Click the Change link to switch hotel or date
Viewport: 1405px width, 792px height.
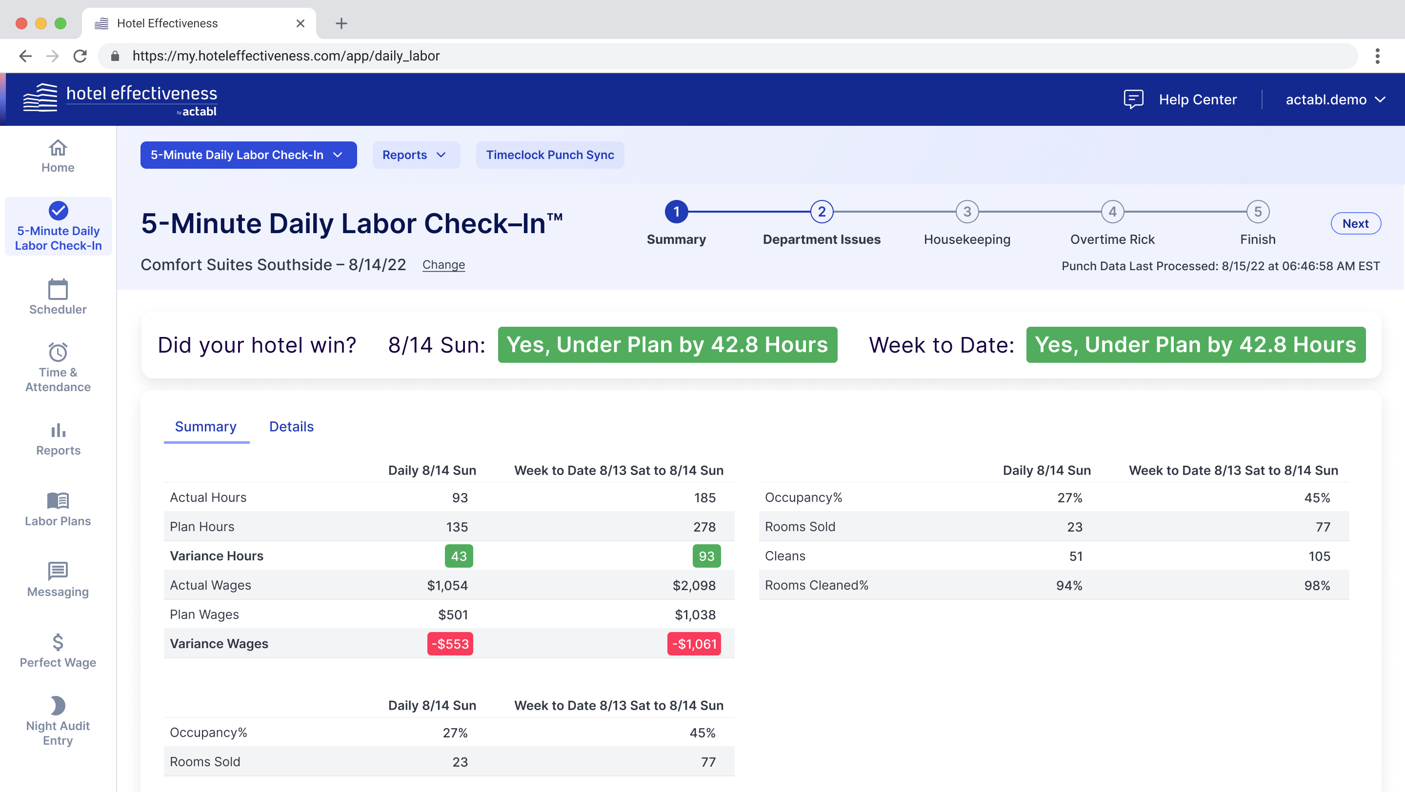click(443, 265)
